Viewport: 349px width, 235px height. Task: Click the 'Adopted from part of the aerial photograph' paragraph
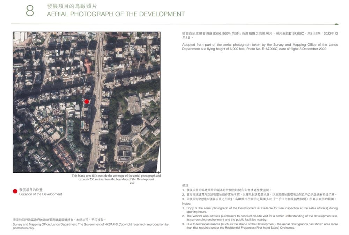(260, 47)
